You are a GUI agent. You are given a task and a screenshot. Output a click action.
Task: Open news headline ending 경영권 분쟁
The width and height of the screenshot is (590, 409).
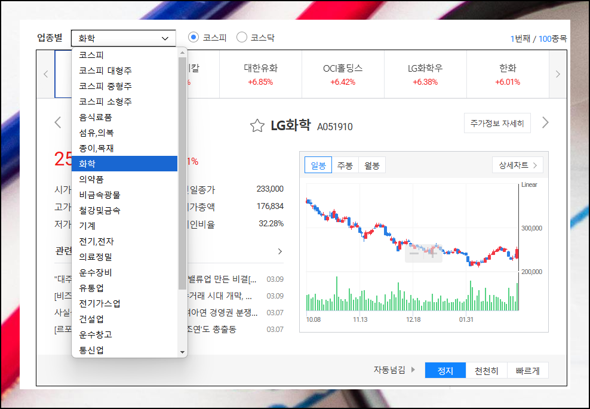tap(222, 312)
